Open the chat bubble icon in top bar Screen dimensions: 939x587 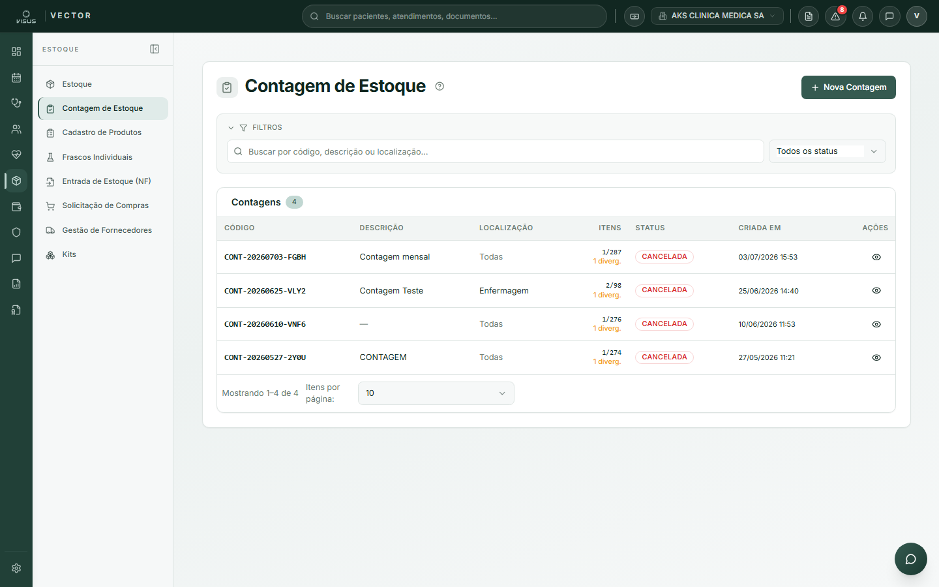[889, 16]
